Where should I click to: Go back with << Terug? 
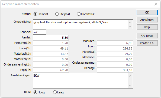[x=147, y=36]
